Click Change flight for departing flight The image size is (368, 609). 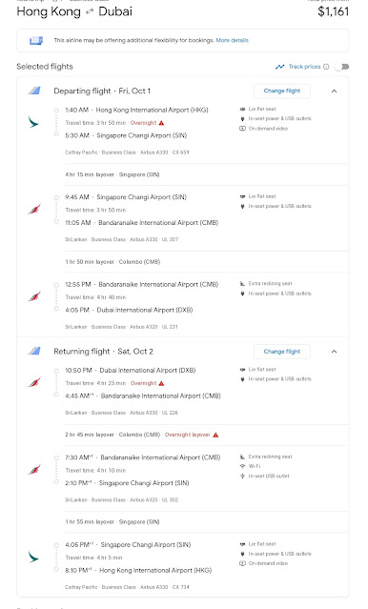282,91
